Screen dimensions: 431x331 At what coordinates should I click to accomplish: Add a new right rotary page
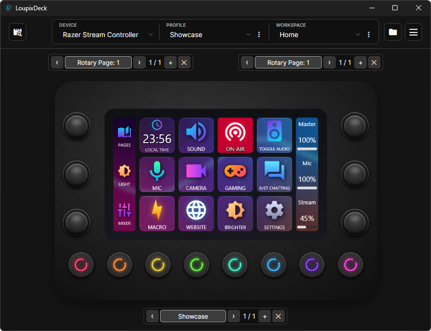360,62
